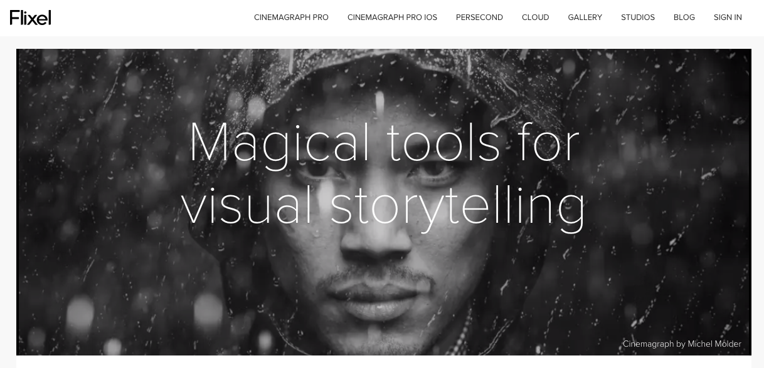Open the Cinemagraph Pro page
Image resolution: width=764 pixels, height=368 pixels.
click(x=291, y=18)
